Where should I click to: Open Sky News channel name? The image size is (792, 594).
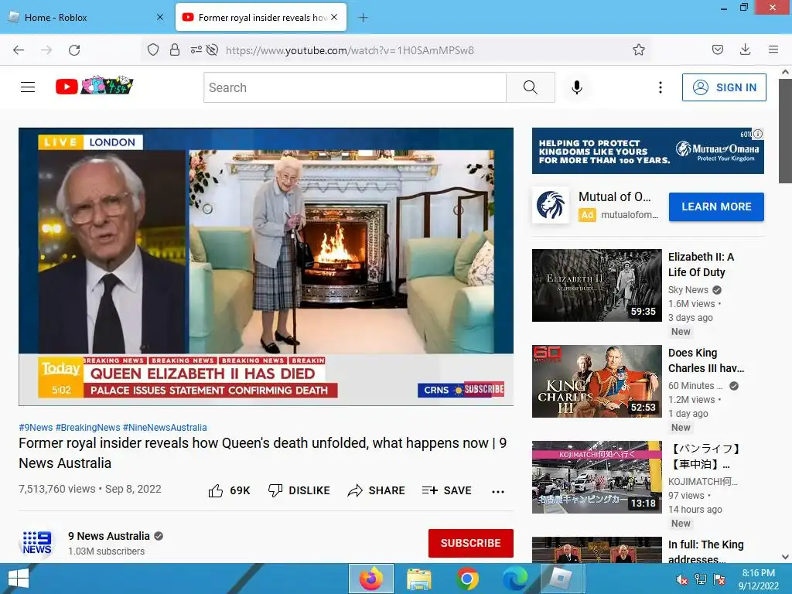[x=688, y=290]
